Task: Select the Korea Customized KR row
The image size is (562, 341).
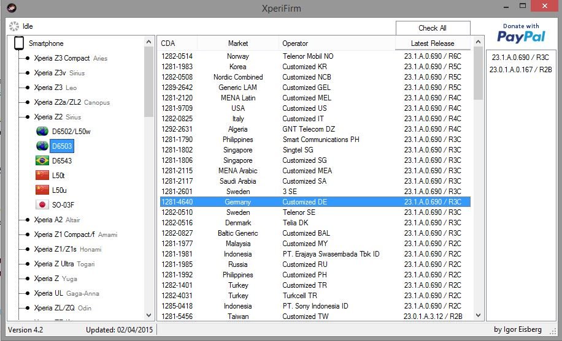Action: pyautogui.click(x=315, y=67)
